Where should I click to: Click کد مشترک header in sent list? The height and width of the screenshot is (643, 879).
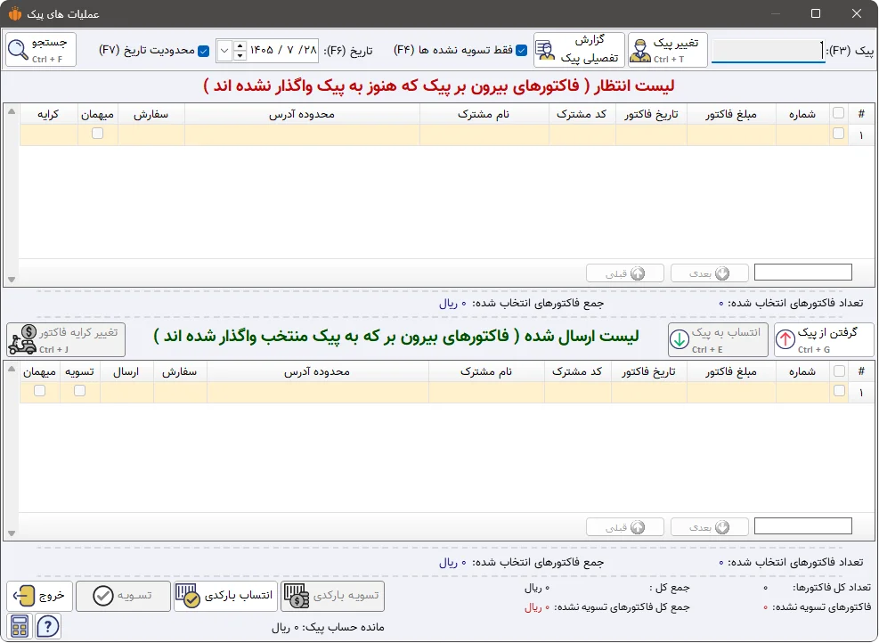click(577, 372)
